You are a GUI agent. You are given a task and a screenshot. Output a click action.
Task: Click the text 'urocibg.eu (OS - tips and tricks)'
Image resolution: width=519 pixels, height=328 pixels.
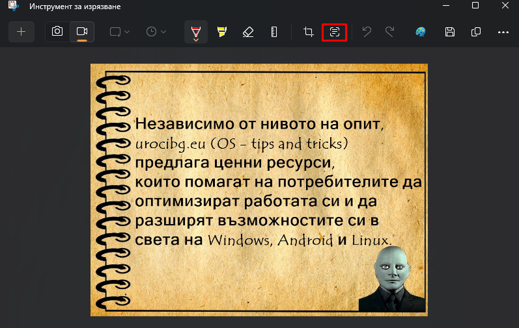coord(242,144)
